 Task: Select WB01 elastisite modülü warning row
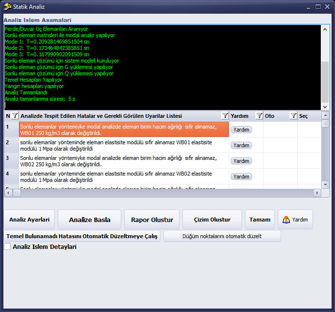[x=124, y=145]
